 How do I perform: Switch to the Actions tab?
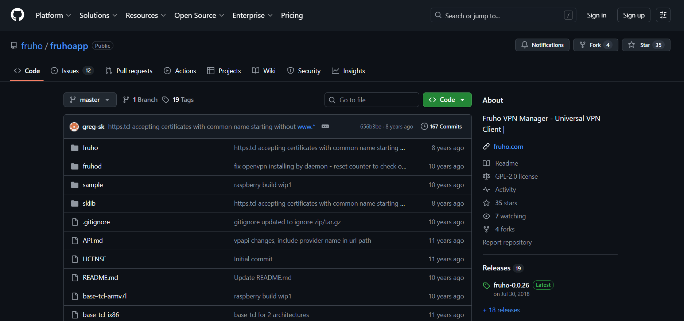click(180, 71)
